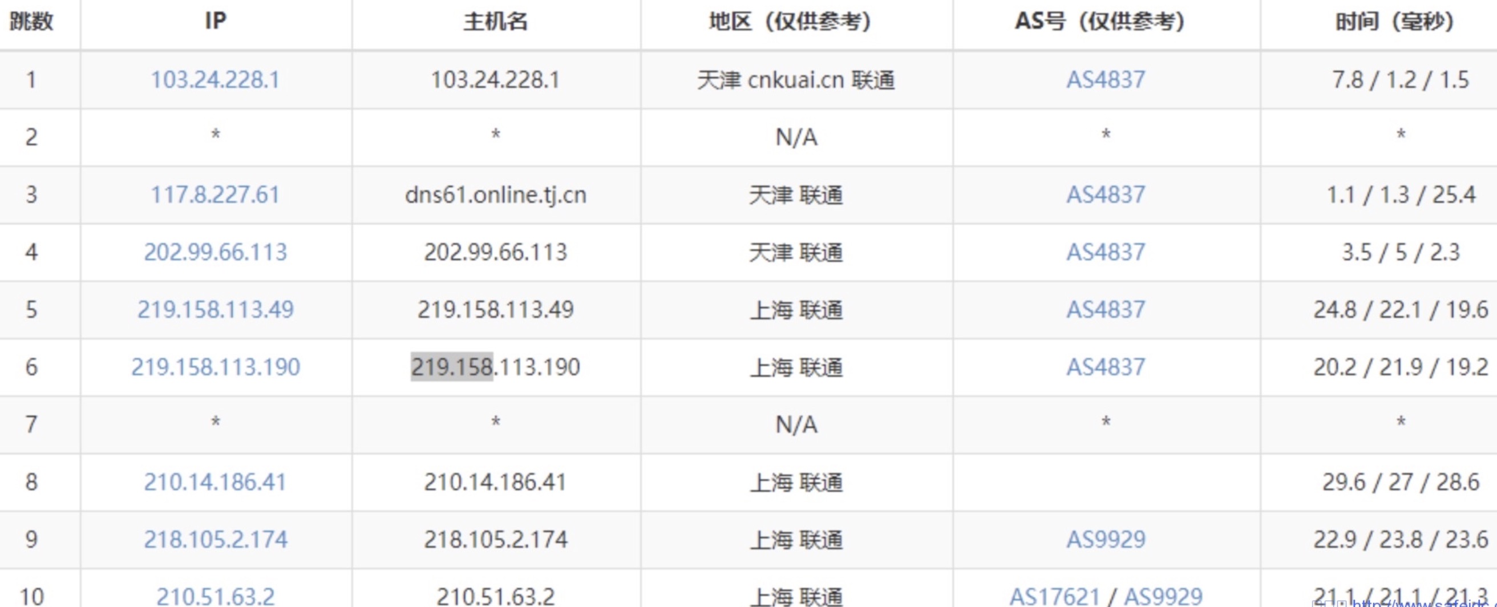Click time value 29.6 / 27 / 28.6

click(x=1401, y=482)
